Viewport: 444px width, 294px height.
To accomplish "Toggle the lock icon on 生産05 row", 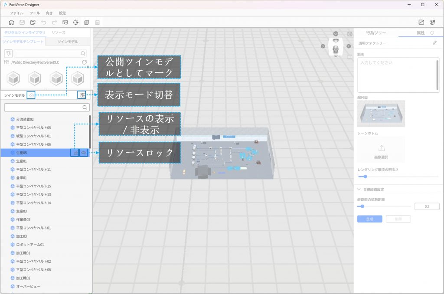I will 75,153.
